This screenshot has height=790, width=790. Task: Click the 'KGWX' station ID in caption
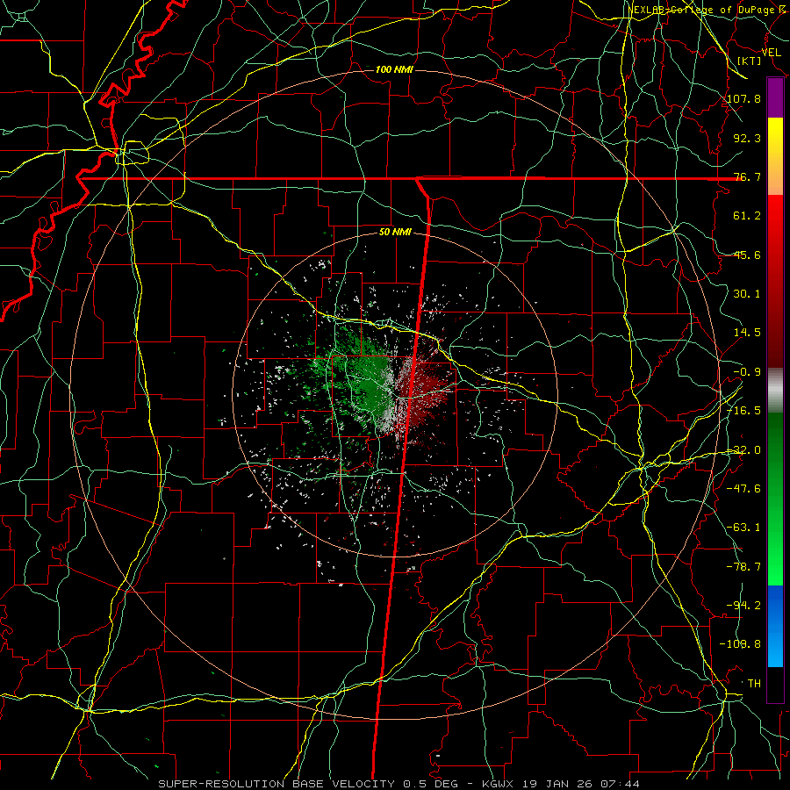(x=498, y=784)
